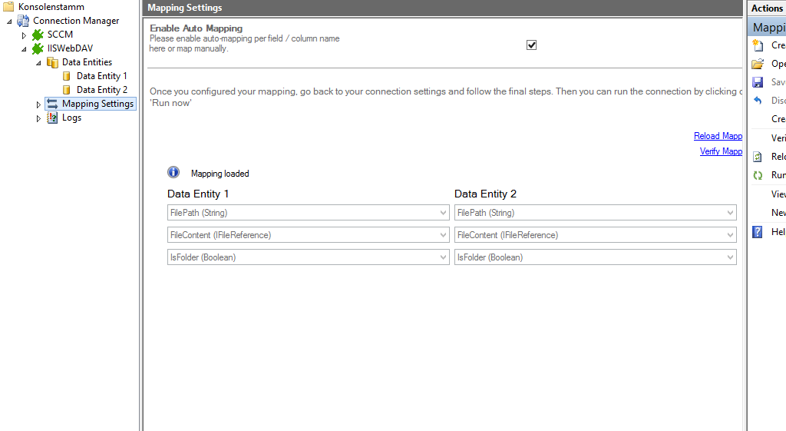The height and width of the screenshot is (431, 786).
Task: Click the Connection Manager node icon
Action: coord(23,21)
